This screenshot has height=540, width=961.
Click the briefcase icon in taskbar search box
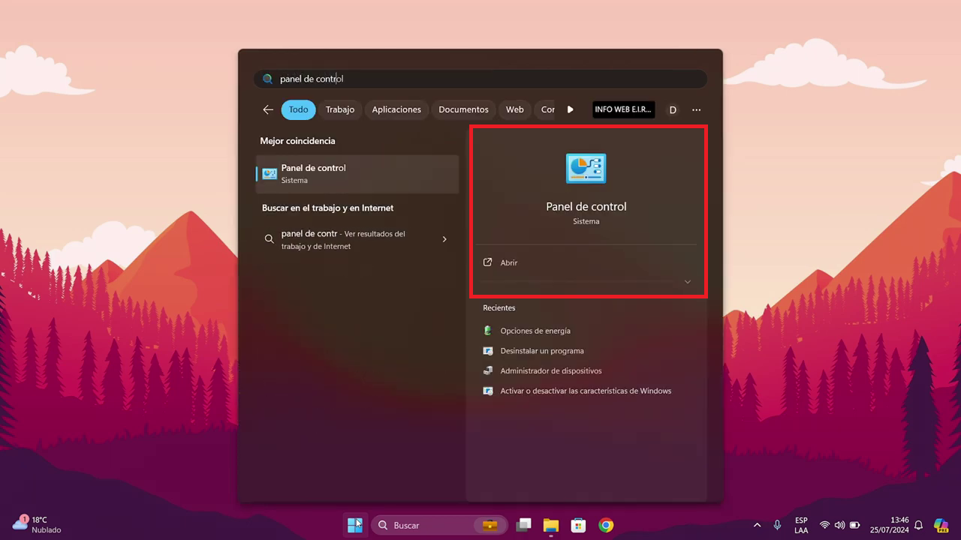(x=490, y=525)
